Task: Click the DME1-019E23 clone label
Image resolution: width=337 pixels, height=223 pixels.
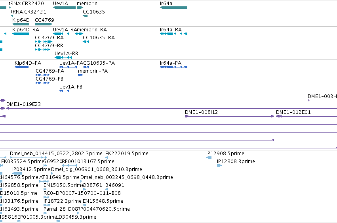Action: pos(23,104)
